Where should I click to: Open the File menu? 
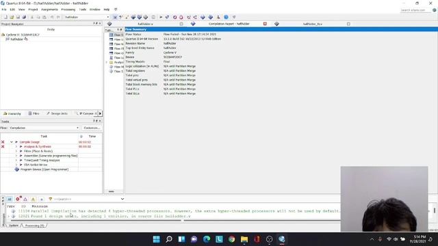tap(4, 10)
